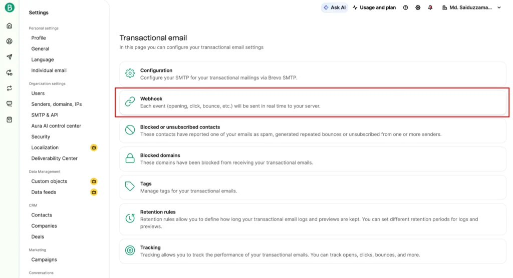The image size is (513, 278).
Task: Click the Brevo logo icon
Action: pyautogui.click(x=10, y=7)
